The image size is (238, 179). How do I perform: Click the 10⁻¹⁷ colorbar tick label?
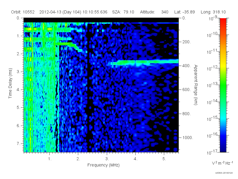click(x=212, y=152)
